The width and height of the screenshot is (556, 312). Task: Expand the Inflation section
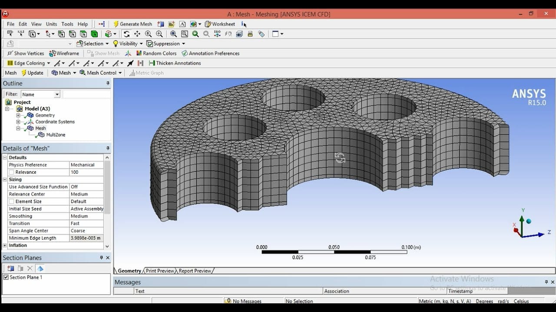(5, 245)
